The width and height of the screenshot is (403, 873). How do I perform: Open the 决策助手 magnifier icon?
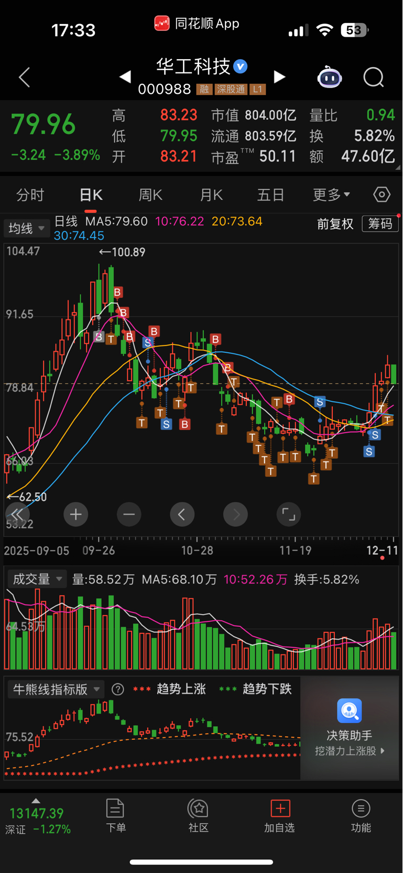[350, 711]
